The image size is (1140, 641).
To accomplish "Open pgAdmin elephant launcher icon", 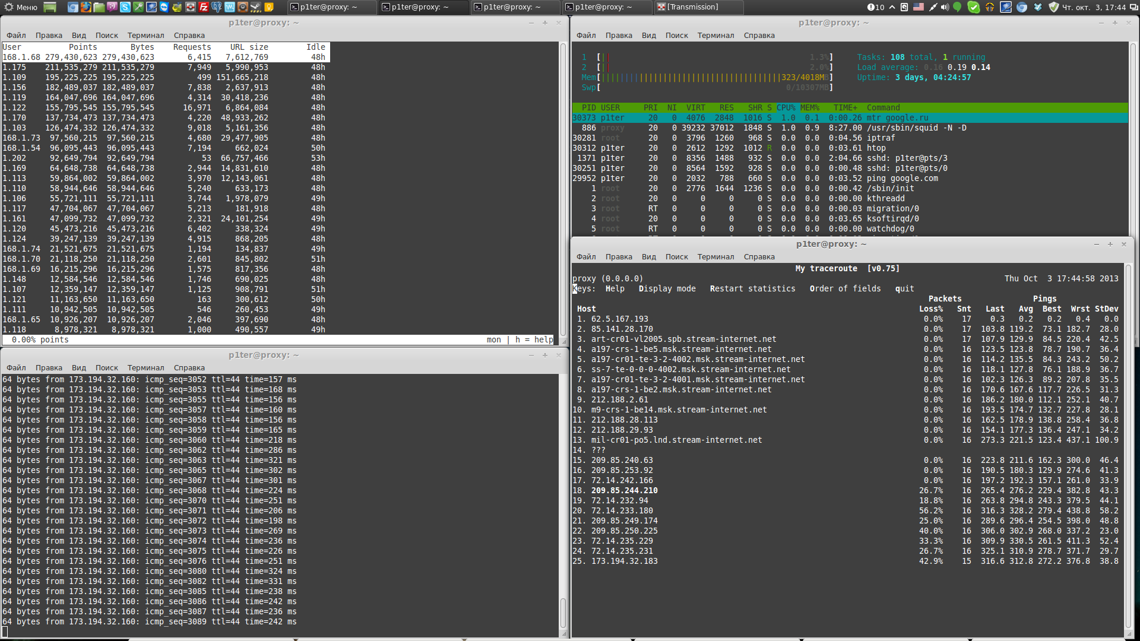I will [216, 7].
